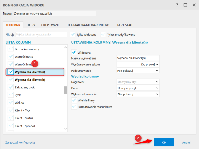Maximize the Konfiguracja widoku window

(185, 5)
